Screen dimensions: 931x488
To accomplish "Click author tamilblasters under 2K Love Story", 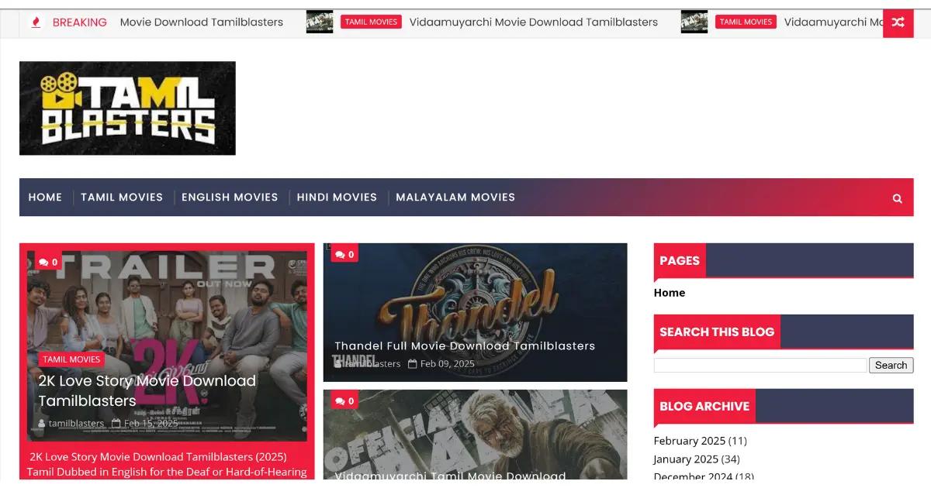I will (x=75, y=423).
